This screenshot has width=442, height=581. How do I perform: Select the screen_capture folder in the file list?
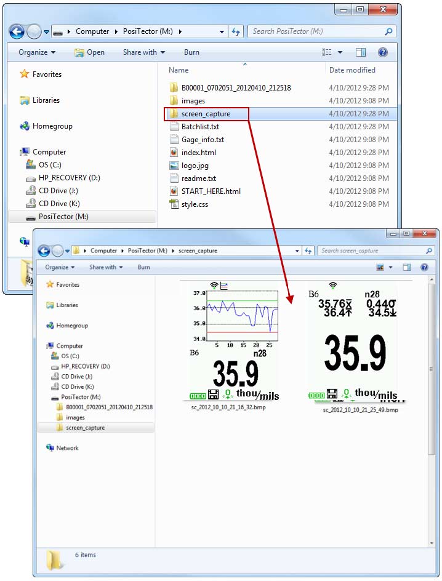[205, 114]
